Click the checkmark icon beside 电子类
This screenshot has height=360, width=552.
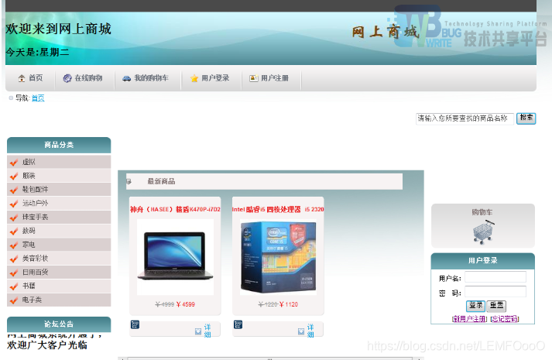coord(14,300)
